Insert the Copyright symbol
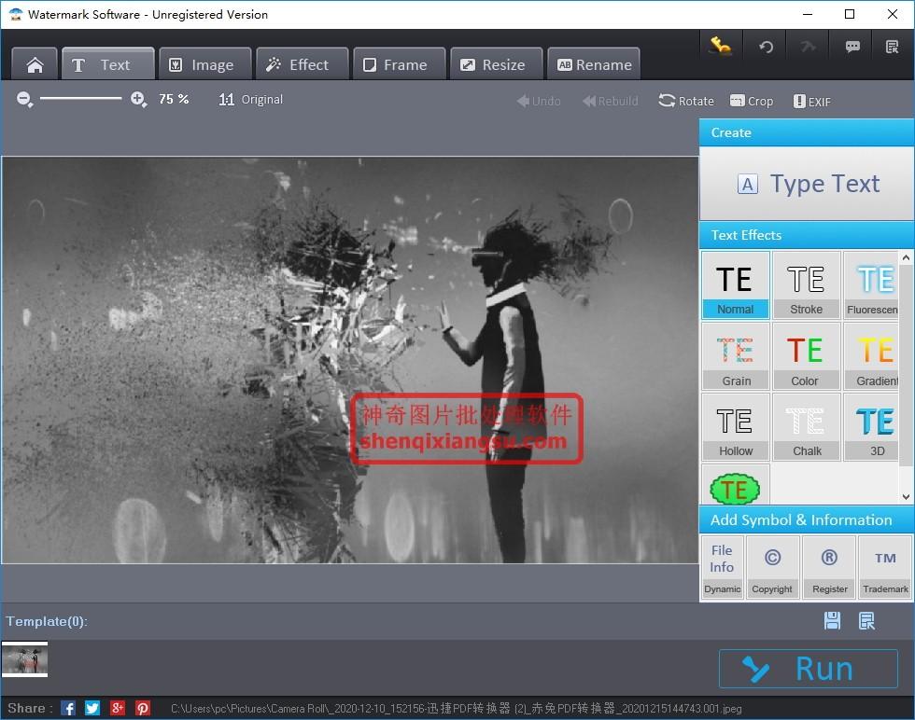 pyautogui.click(x=772, y=567)
